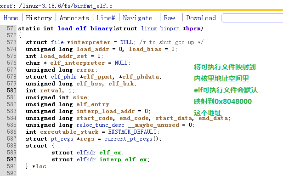Open the pt_regs struct link
The image size is (283, 176).
click(x=62, y=139)
